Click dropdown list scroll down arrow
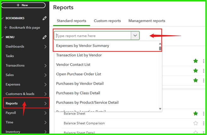Screen dimensions: 207x135 tap(160, 109)
